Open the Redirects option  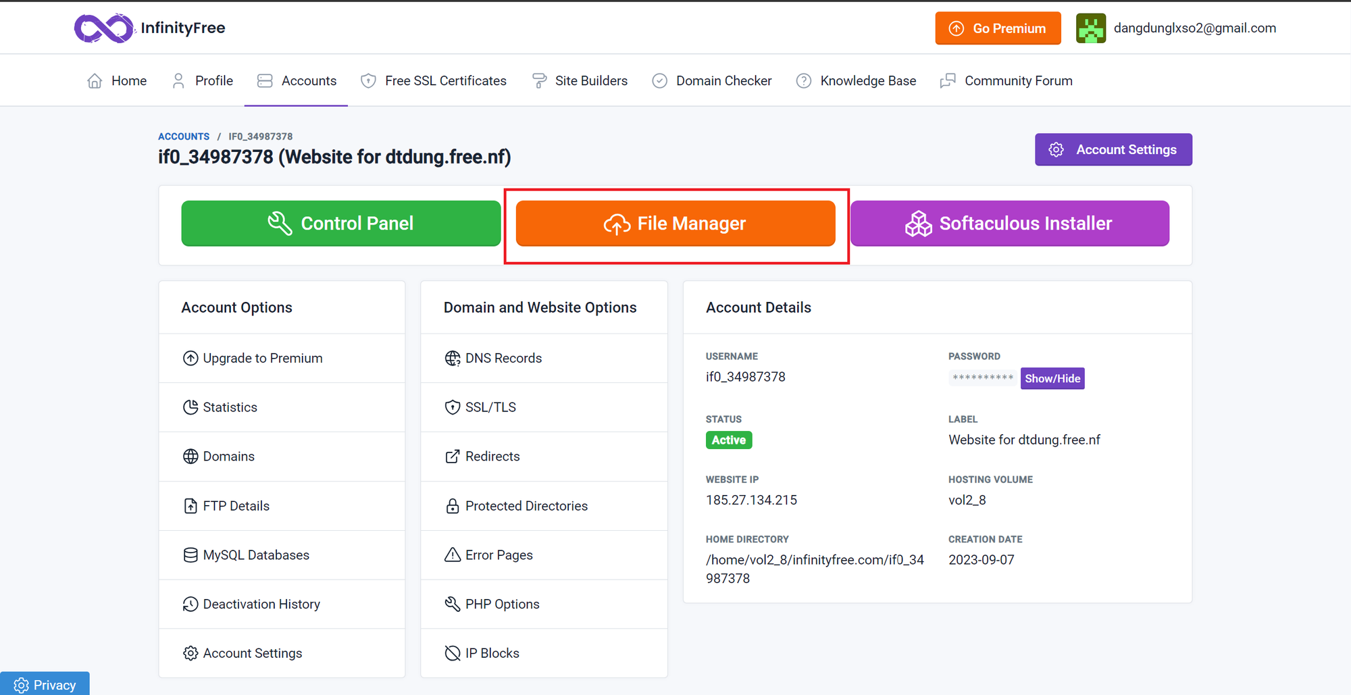(x=544, y=457)
